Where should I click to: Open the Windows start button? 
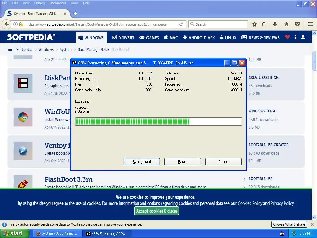15,234
